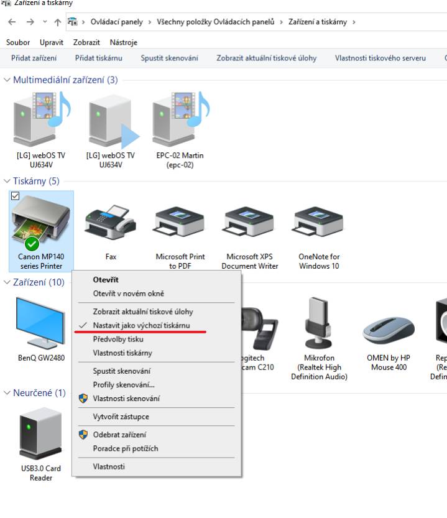Click the control panel icon in address bar
This screenshot has width=447, height=518.
[x=72, y=22]
